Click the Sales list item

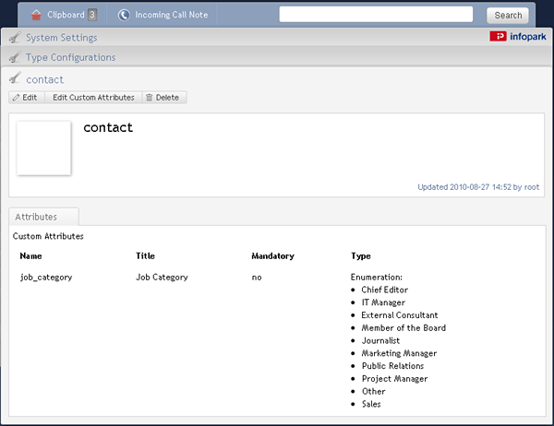click(x=371, y=404)
